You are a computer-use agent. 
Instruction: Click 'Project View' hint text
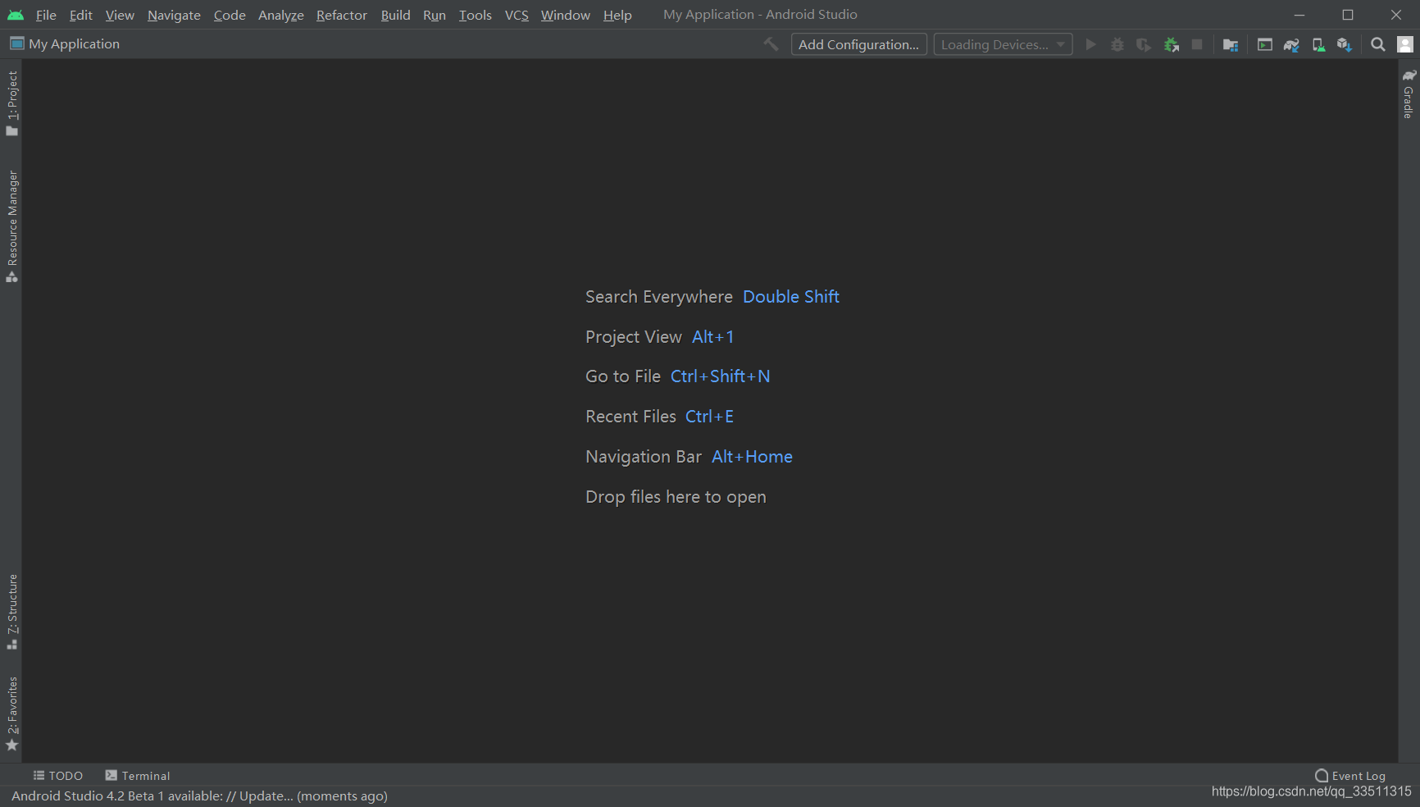(634, 337)
